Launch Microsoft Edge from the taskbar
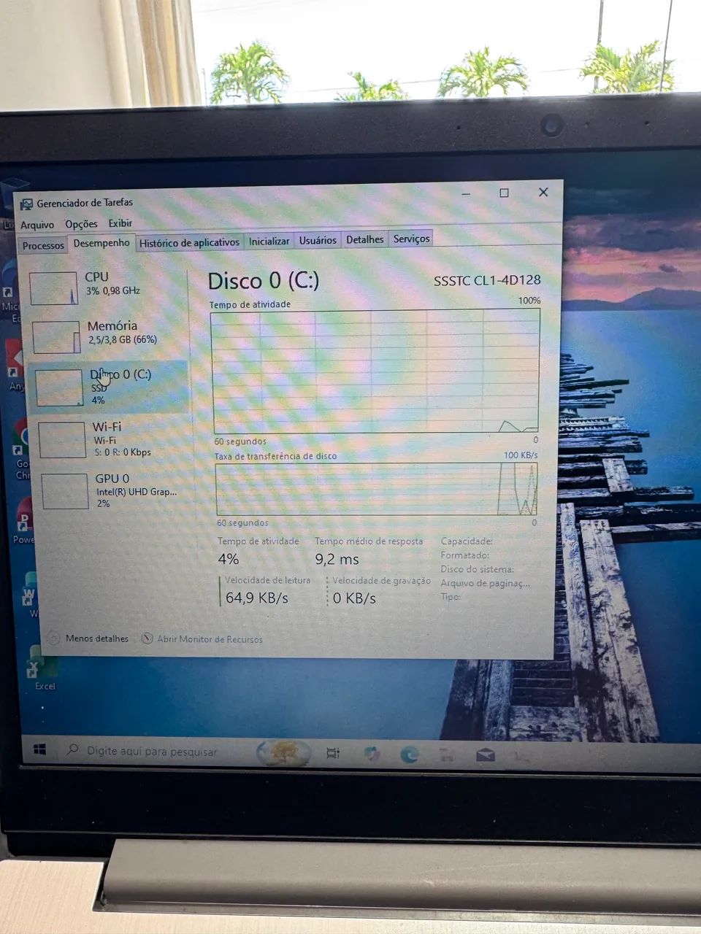This screenshot has width=701, height=934. (410, 755)
